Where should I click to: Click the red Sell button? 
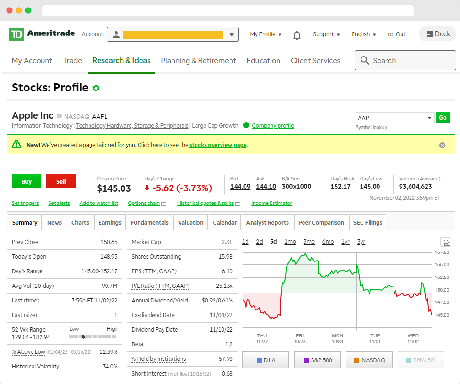61,181
